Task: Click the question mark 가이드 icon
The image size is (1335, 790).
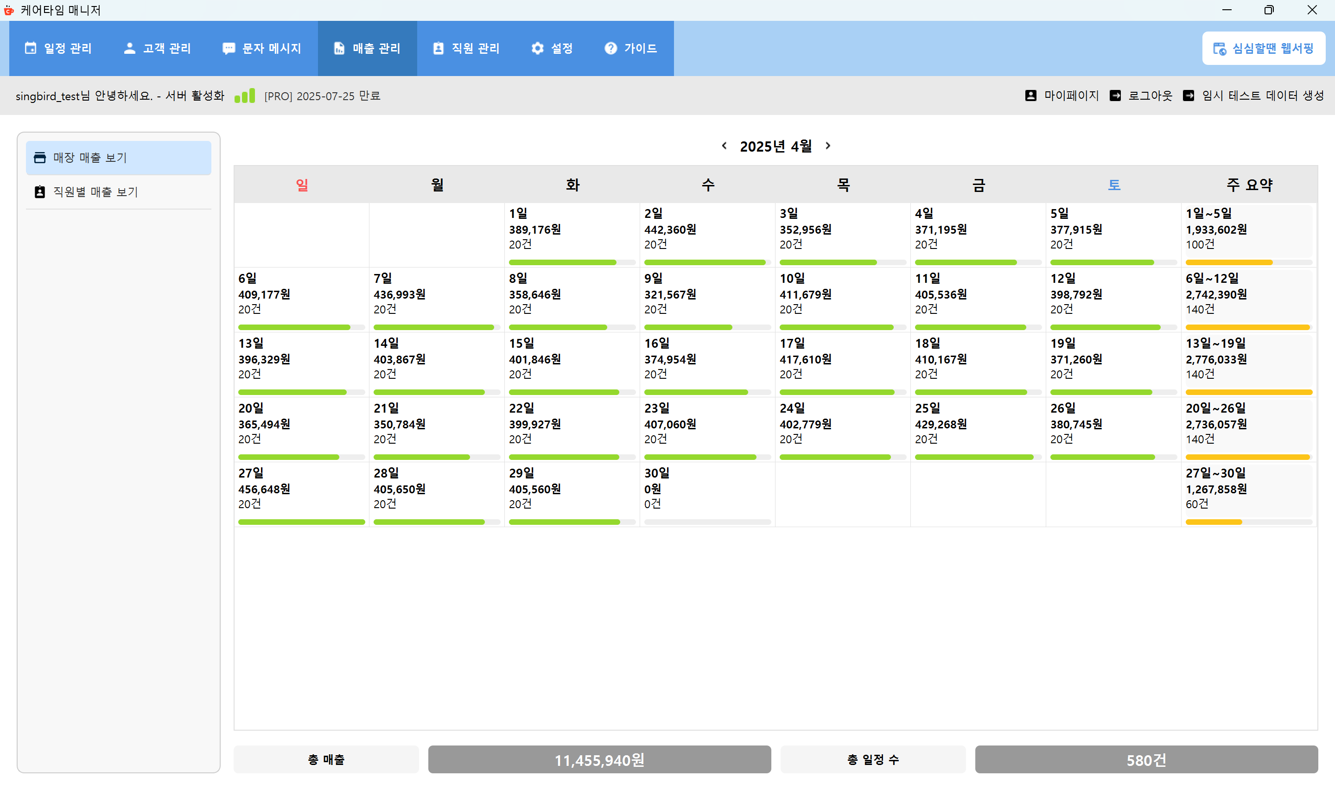Action: point(611,48)
